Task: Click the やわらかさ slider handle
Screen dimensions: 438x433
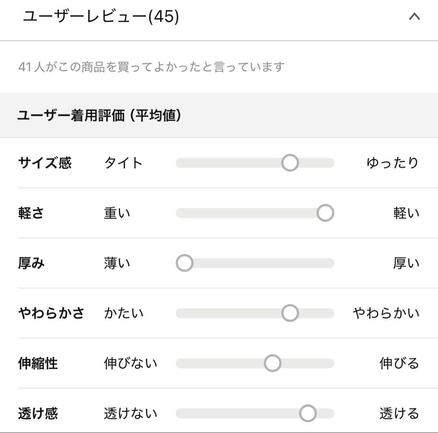Action: [x=290, y=313]
